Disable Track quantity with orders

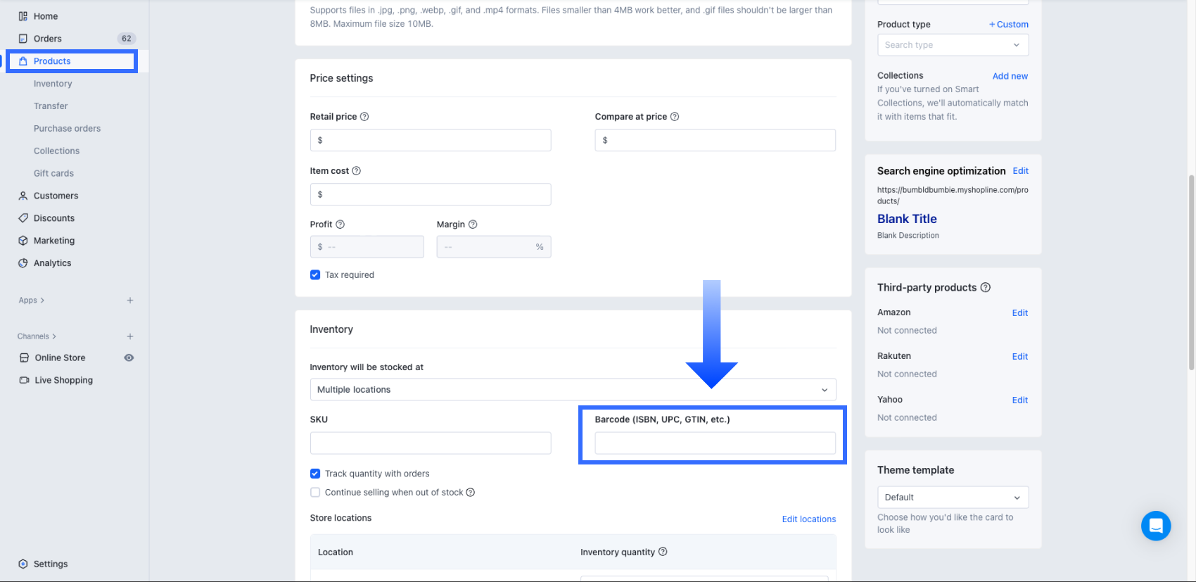click(x=315, y=474)
